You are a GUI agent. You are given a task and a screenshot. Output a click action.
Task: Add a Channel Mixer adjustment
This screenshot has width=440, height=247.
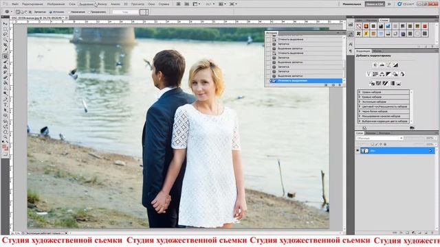pyautogui.click(x=402, y=74)
